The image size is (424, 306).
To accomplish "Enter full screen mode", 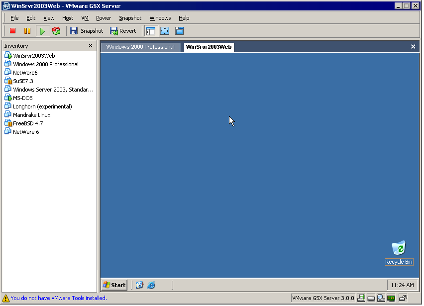I will pos(165,31).
